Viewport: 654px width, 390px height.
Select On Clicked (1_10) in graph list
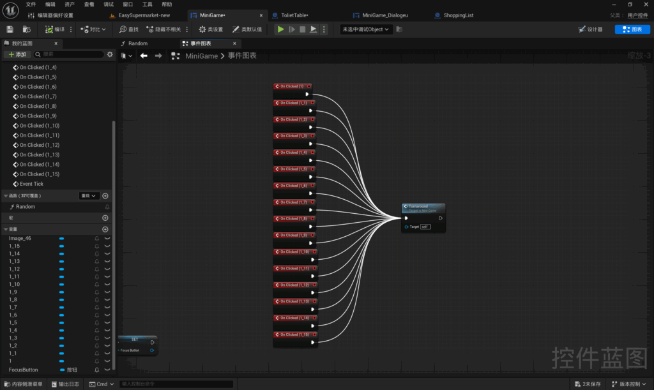tap(39, 125)
